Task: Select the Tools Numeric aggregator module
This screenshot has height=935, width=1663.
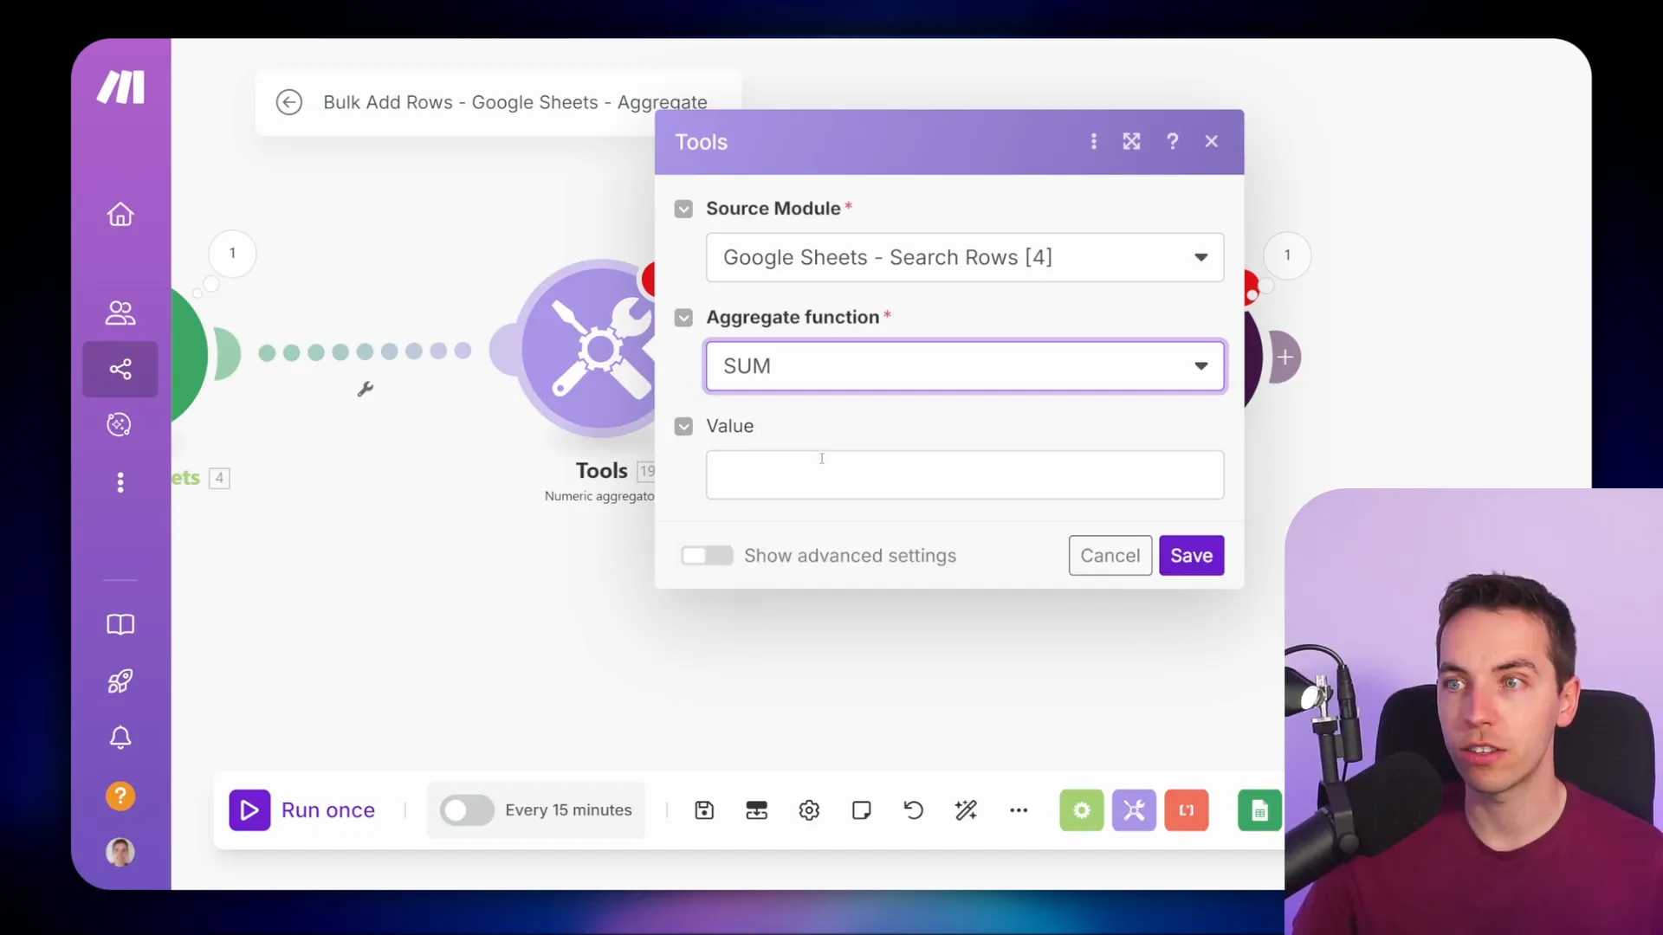Action: click(587, 349)
